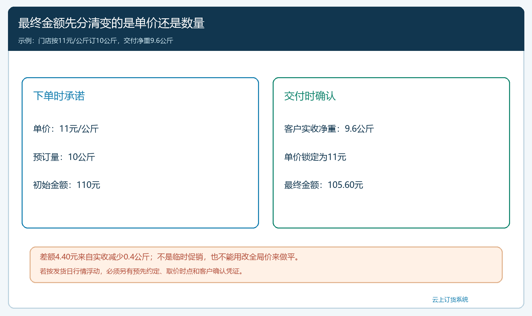Click the 初始金额：110元 line
Viewport: 532px width, 316px height.
[x=66, y=185]
